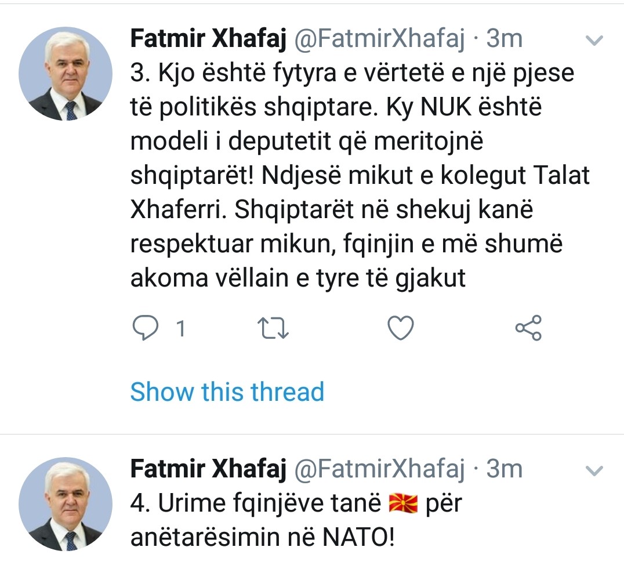View the reply count of 1
Screen dimensions: 624x565
click(180, 329)
